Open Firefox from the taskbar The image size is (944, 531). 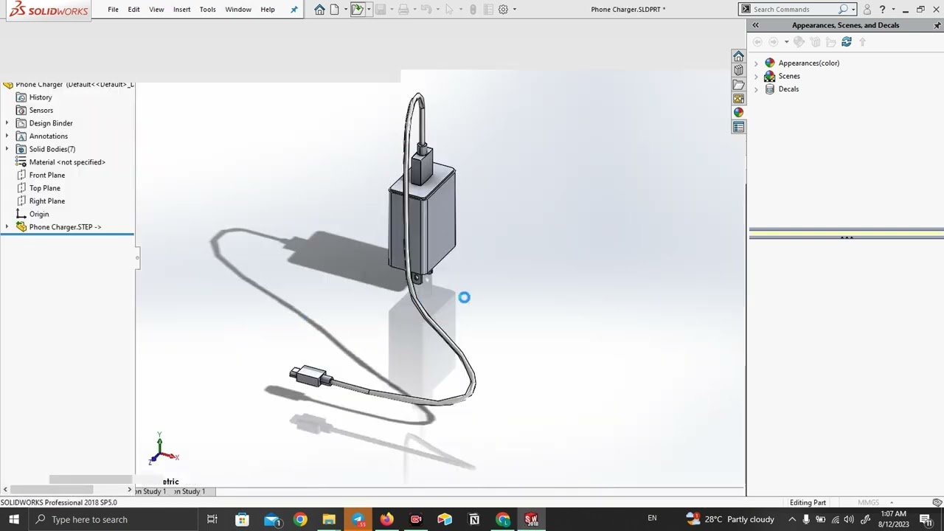(386, 519)
